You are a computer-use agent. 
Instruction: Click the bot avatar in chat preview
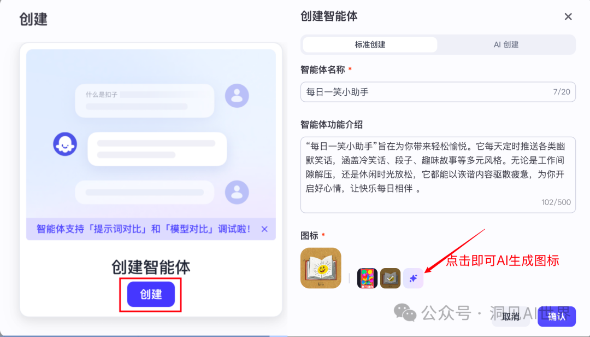pos(65,144)
